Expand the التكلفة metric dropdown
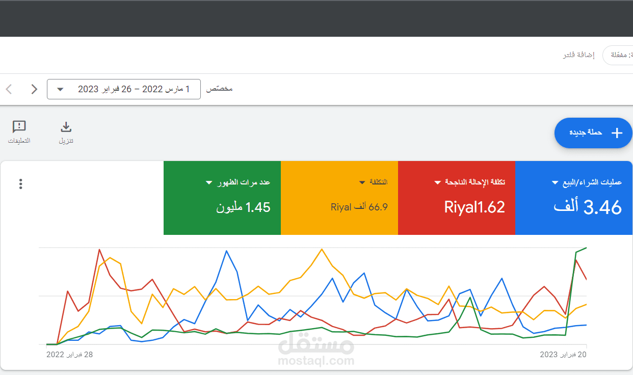This screenshot has width=633, height=375. [x=362, y=182]
